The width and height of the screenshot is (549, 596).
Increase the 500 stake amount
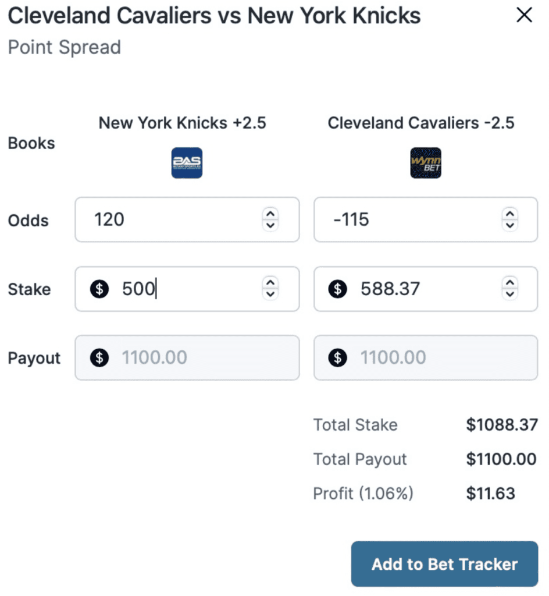[x=270, y=282]
